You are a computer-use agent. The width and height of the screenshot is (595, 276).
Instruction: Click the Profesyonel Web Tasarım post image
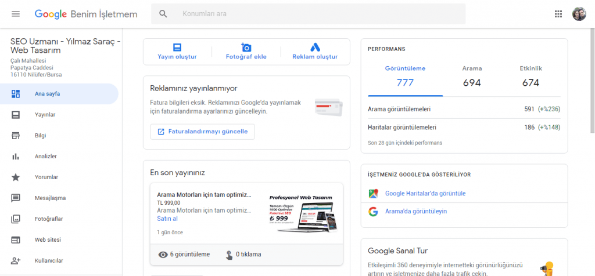tap(303, 213)
